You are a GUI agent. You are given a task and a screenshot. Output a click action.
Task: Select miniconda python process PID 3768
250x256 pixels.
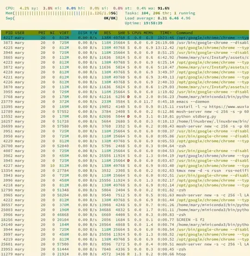click(x=125, y=96)
